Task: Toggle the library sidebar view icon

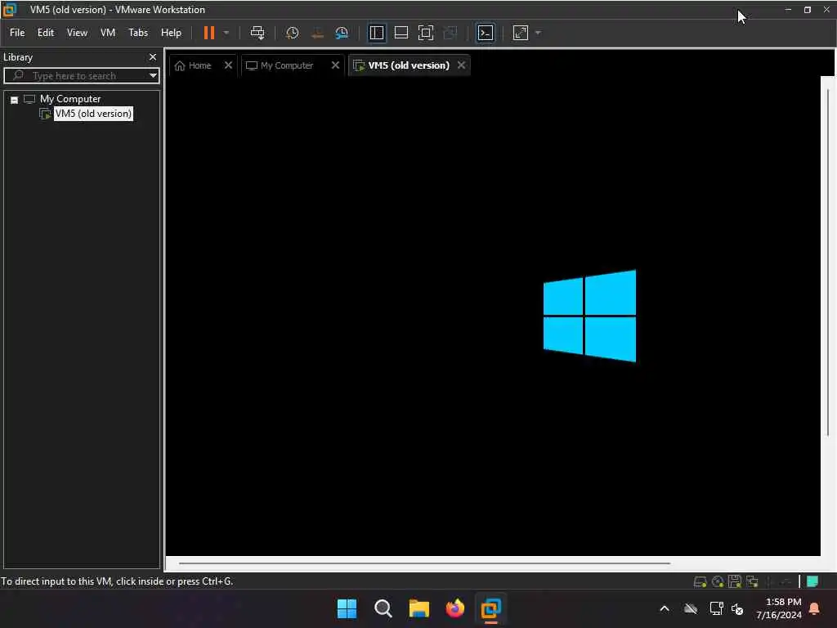Action: point(377,33)
